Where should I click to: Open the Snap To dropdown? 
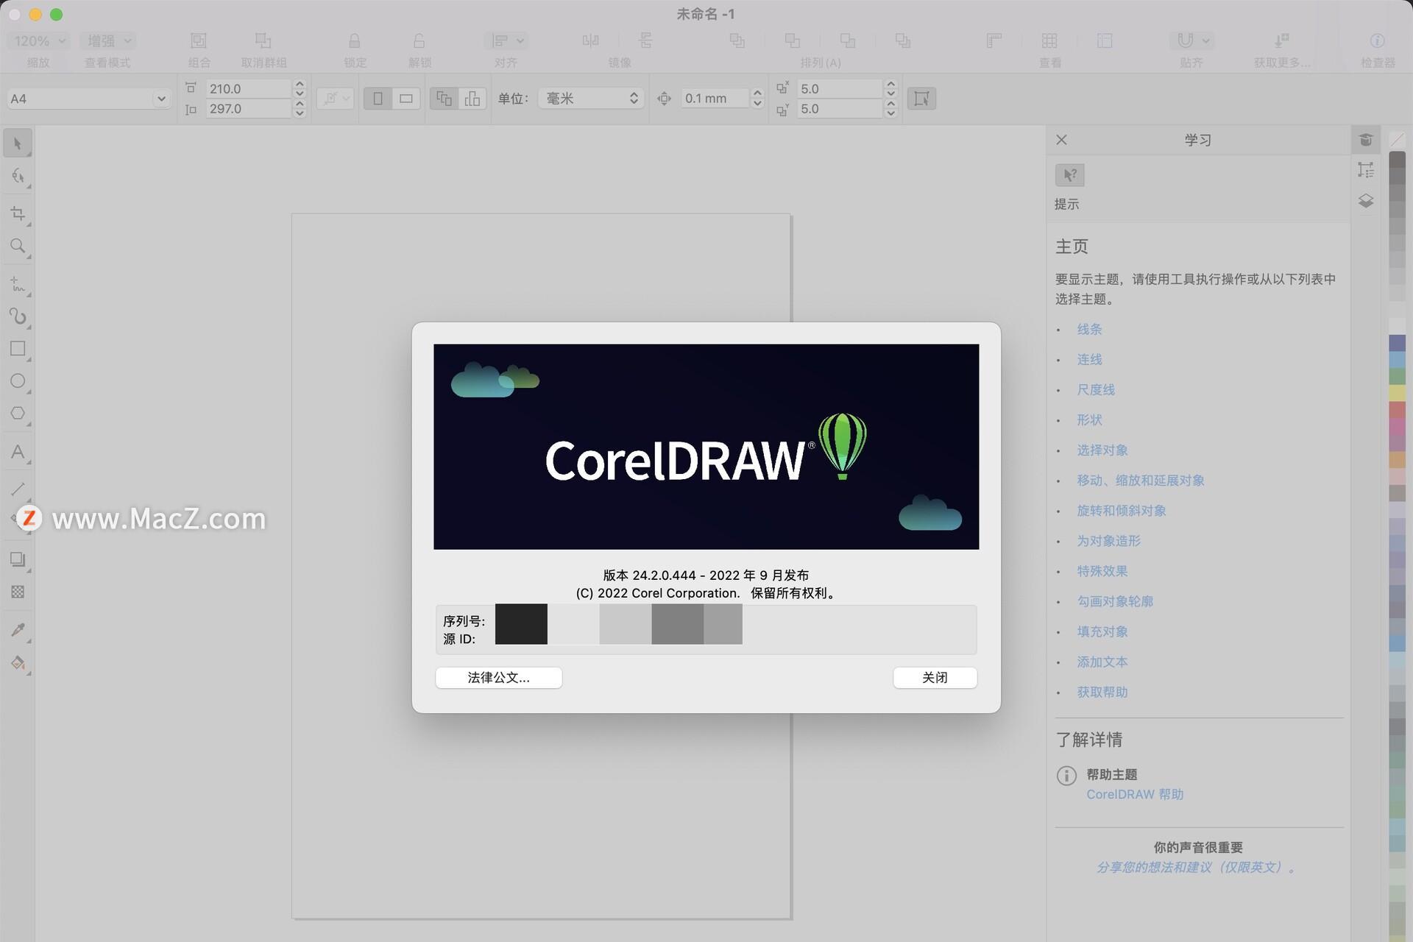(1205, 40)
